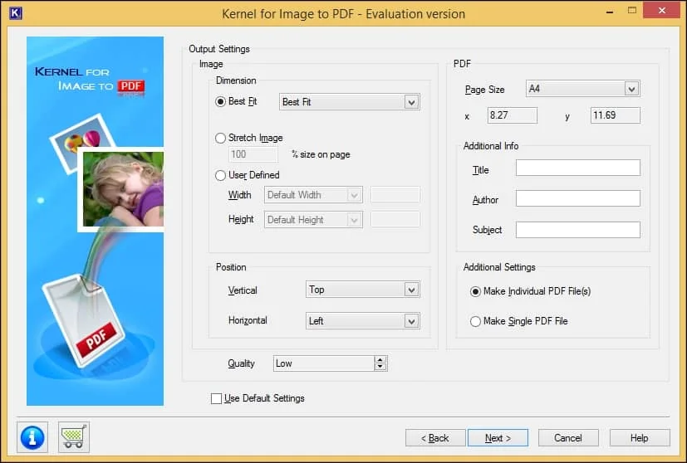
Task: Expand the Vertical position dropdown
Action: click(363, 290)
